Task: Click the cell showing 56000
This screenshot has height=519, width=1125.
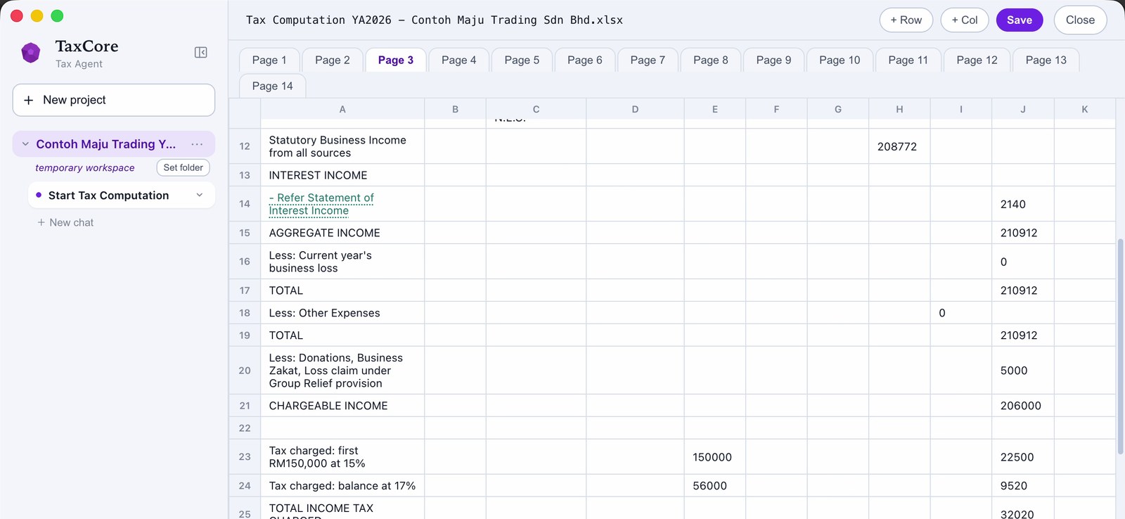Action: [x=714, y=486]
